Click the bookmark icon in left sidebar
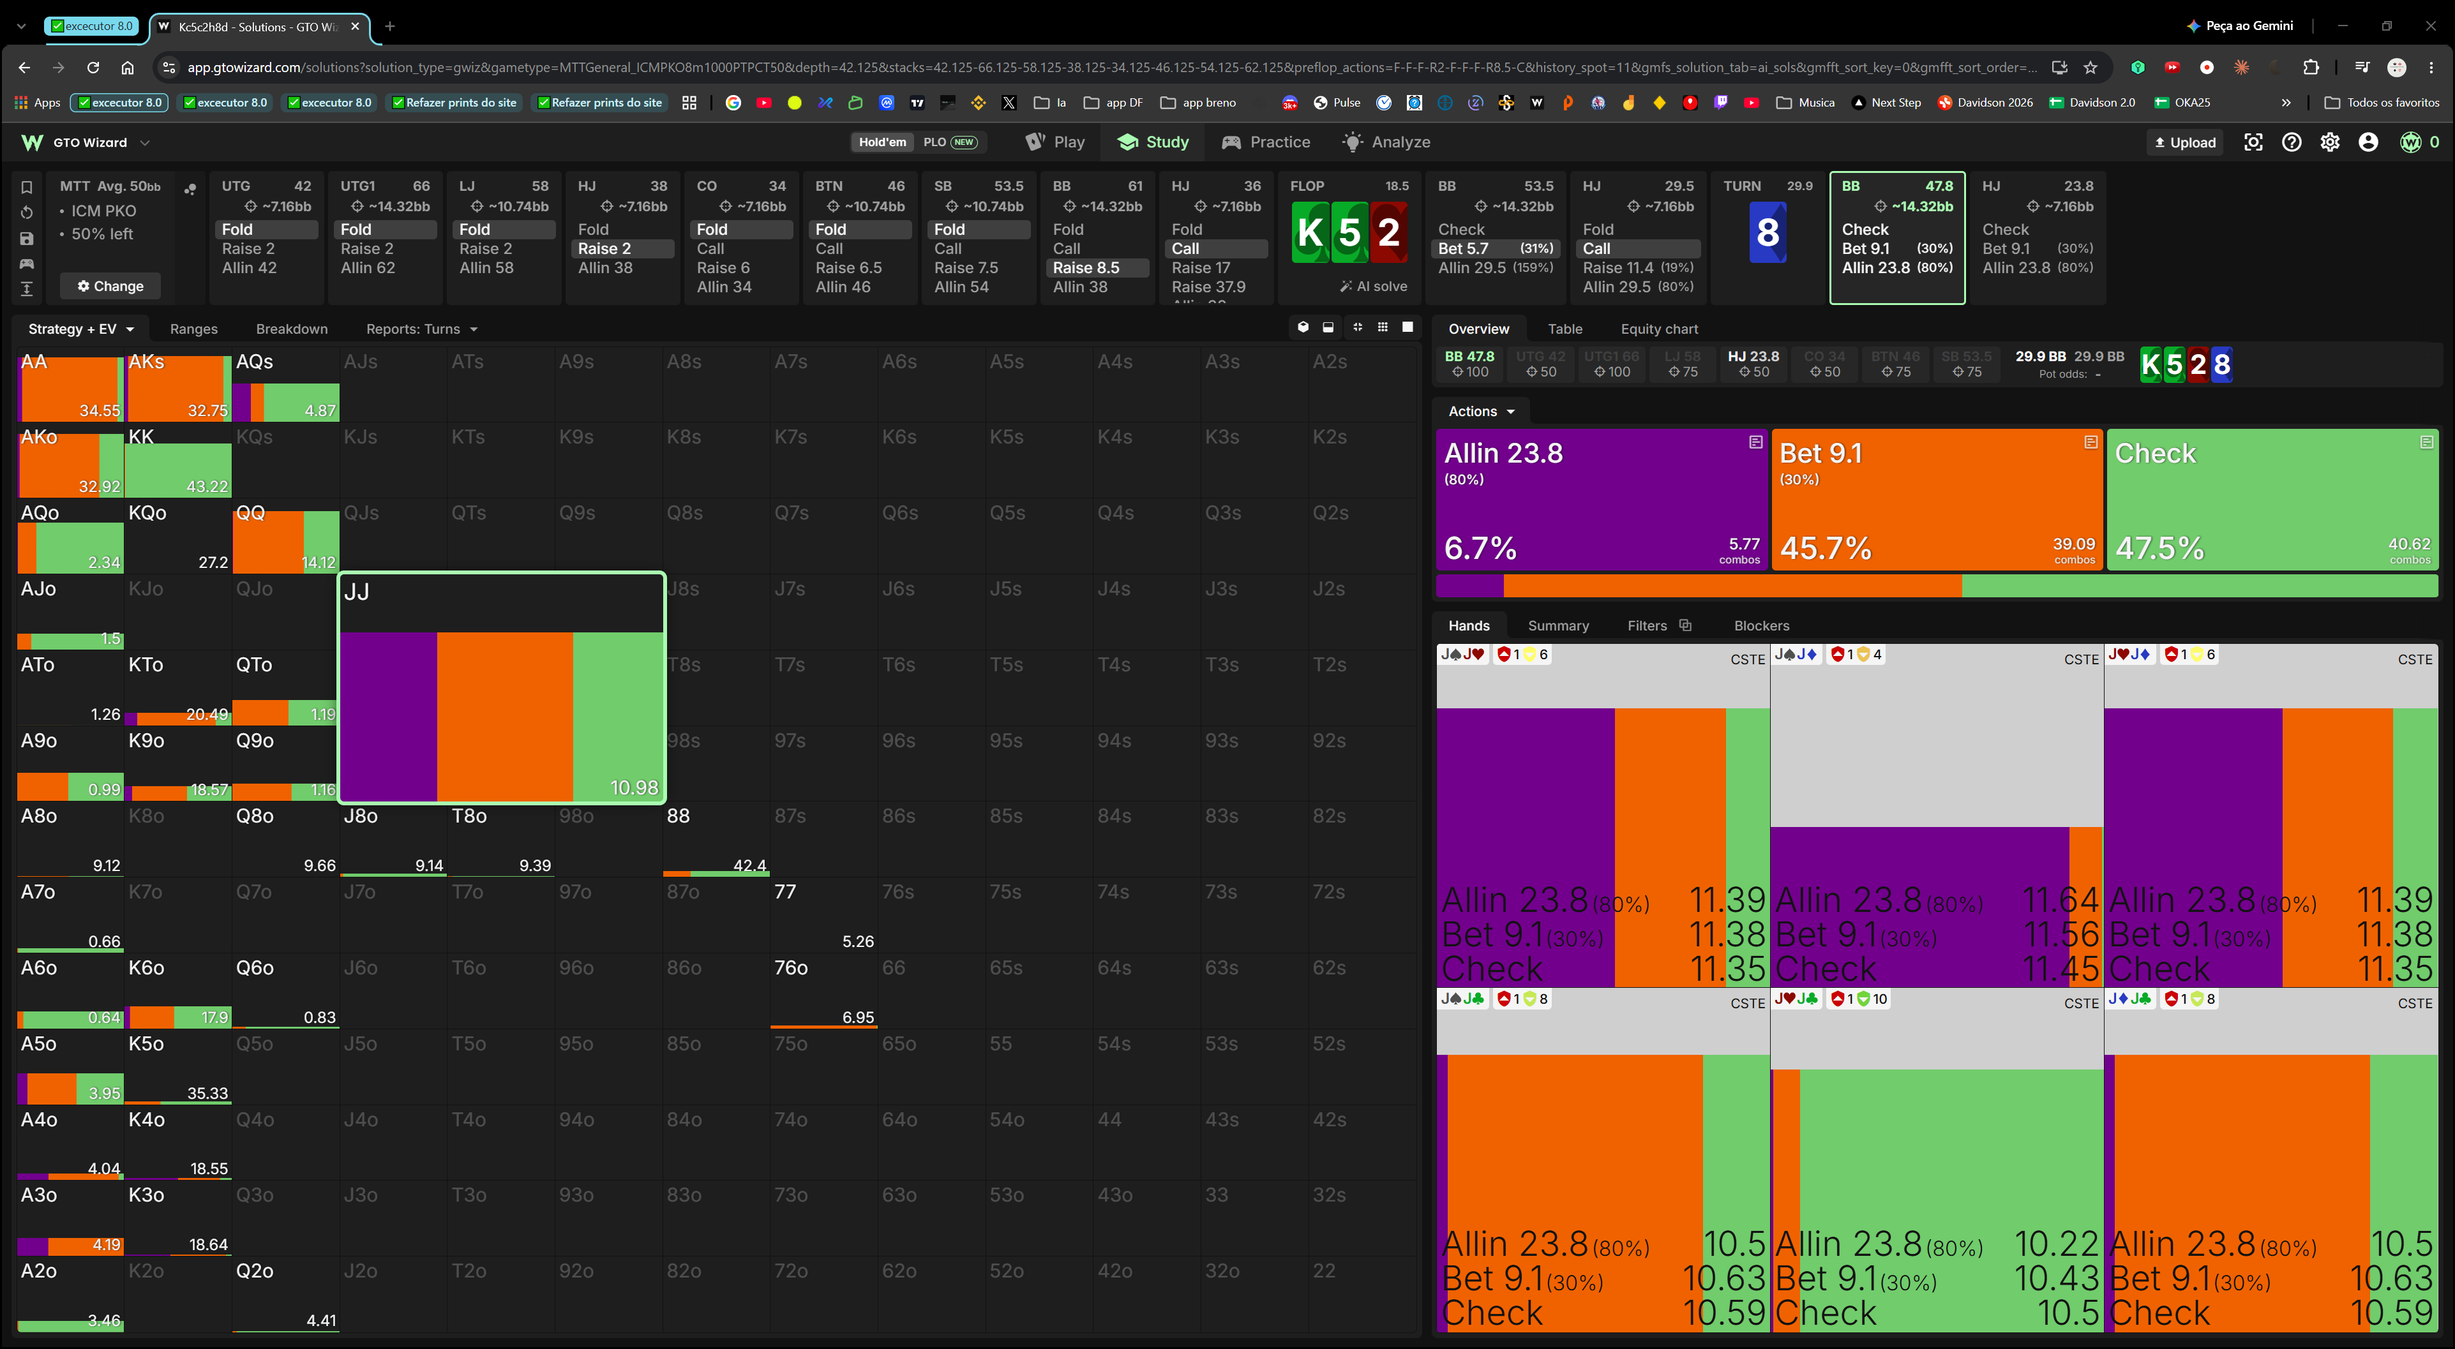Screen dimensions: 2455x1349 (x=27, y=187)
